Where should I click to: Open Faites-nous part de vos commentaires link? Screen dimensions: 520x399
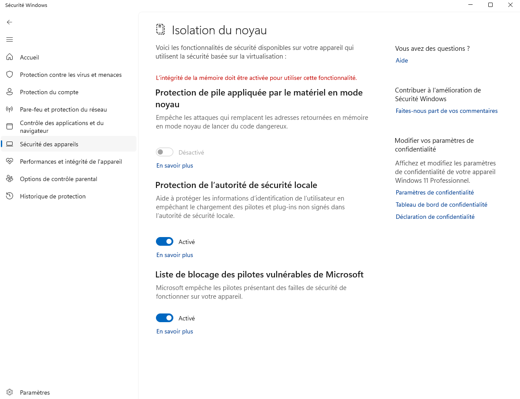coord(447,111)
